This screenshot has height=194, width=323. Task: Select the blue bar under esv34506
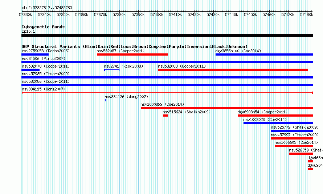pyautogui.click(x=167, y=62)
